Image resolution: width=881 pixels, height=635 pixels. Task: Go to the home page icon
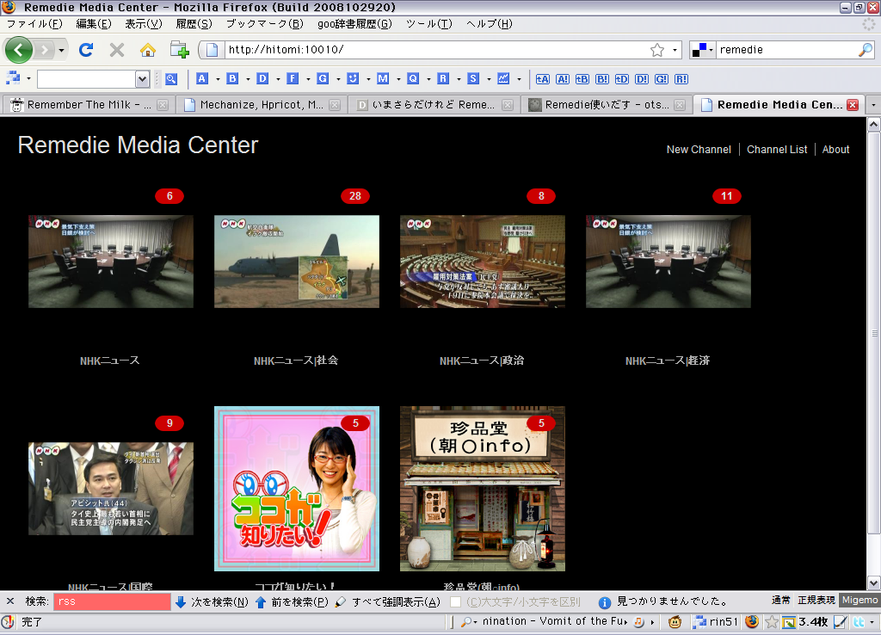pos(148,50)
